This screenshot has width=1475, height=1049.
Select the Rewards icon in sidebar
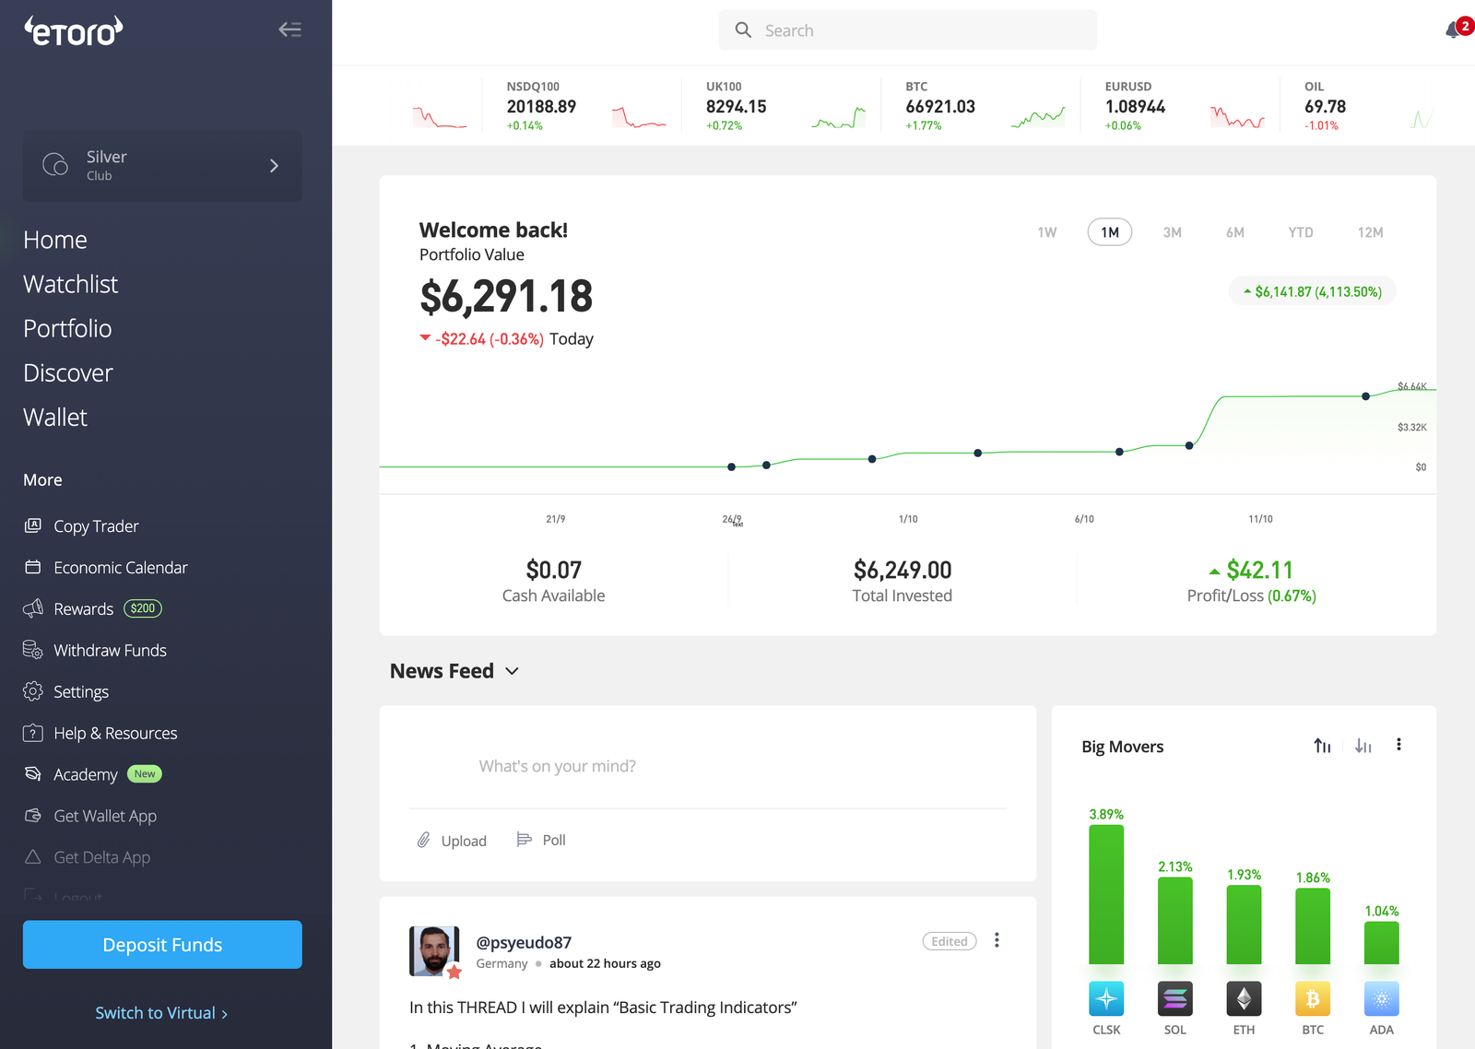(31, 608)
